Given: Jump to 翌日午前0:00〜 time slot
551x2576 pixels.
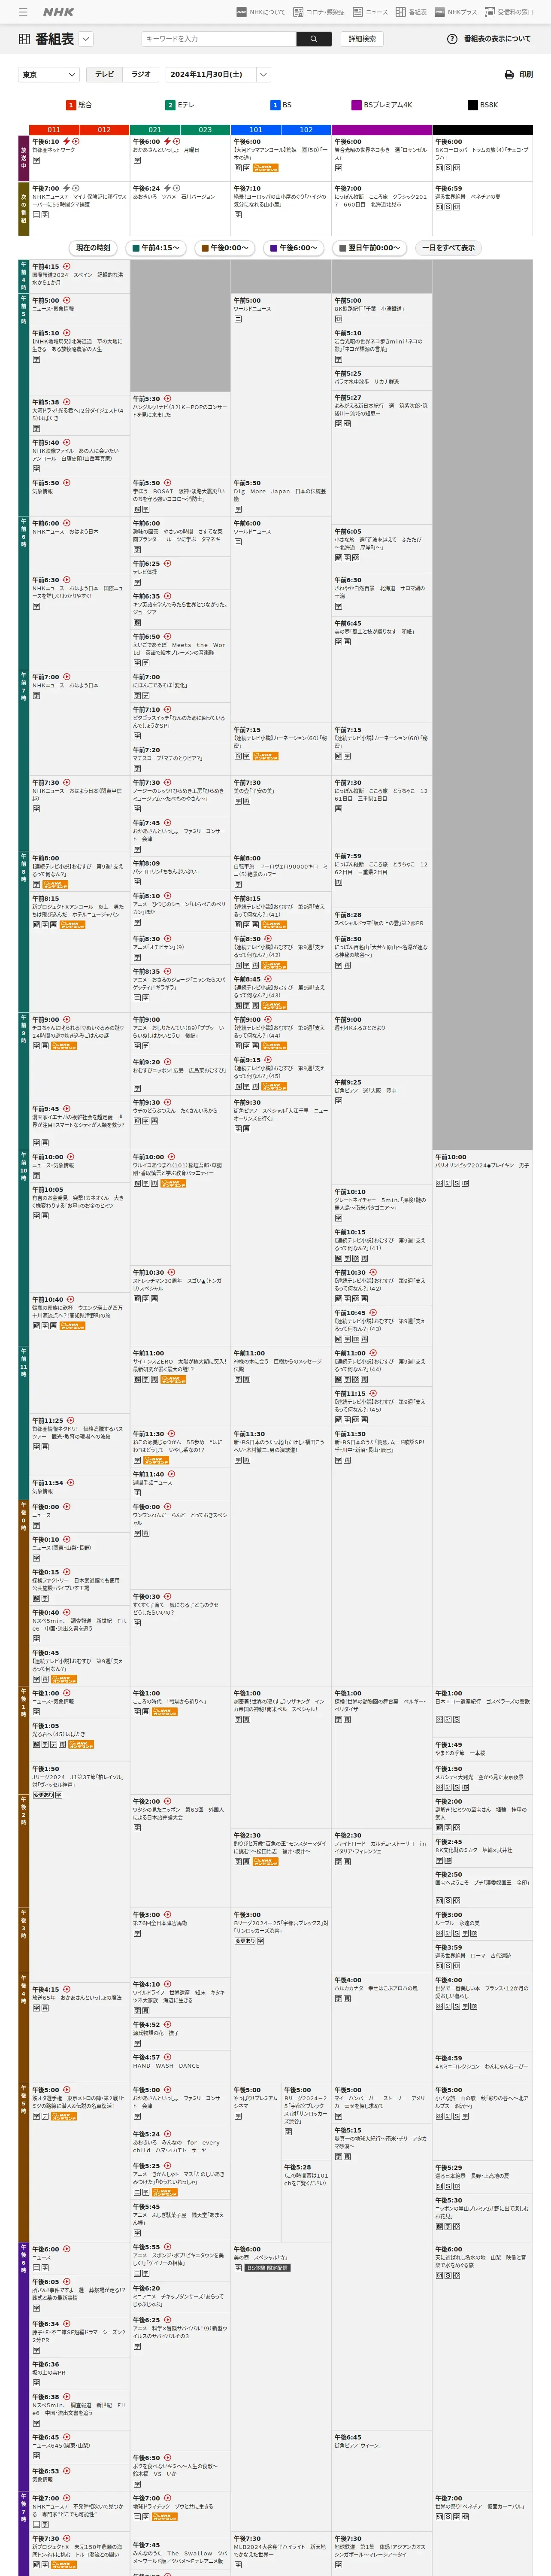Looking at the screenshot, I should [x=369, y=248].
